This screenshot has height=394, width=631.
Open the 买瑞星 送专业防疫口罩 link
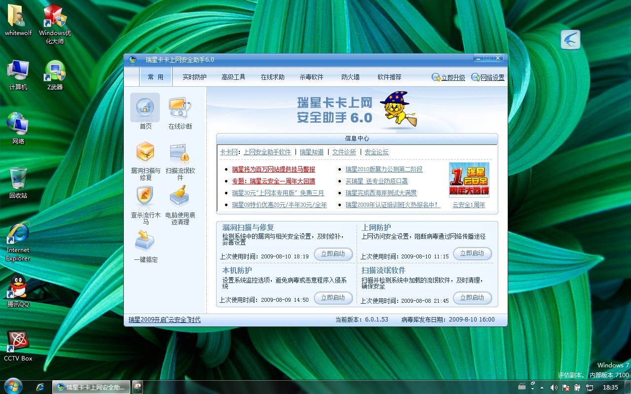click(376, 181)
